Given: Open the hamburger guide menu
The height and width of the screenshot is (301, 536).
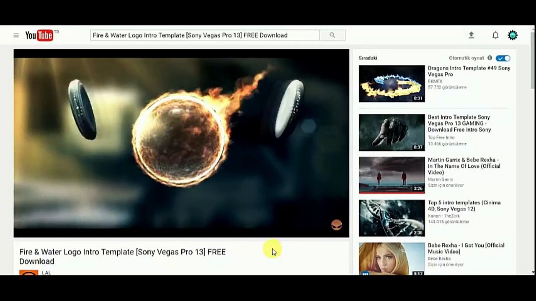Looking at the screenshot, I should click(16, 36).
